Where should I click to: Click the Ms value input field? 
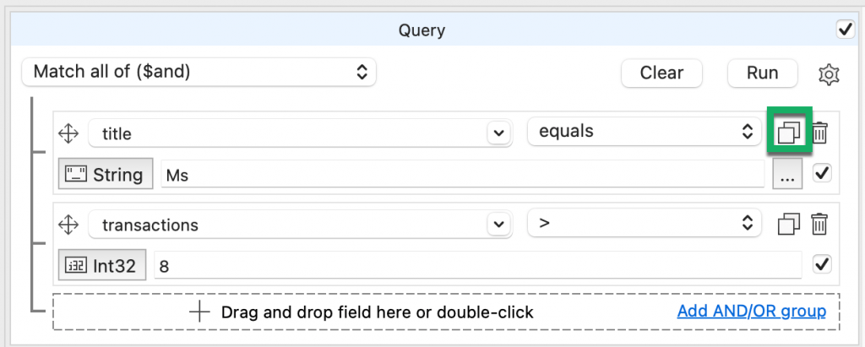[x=462, y=175]
